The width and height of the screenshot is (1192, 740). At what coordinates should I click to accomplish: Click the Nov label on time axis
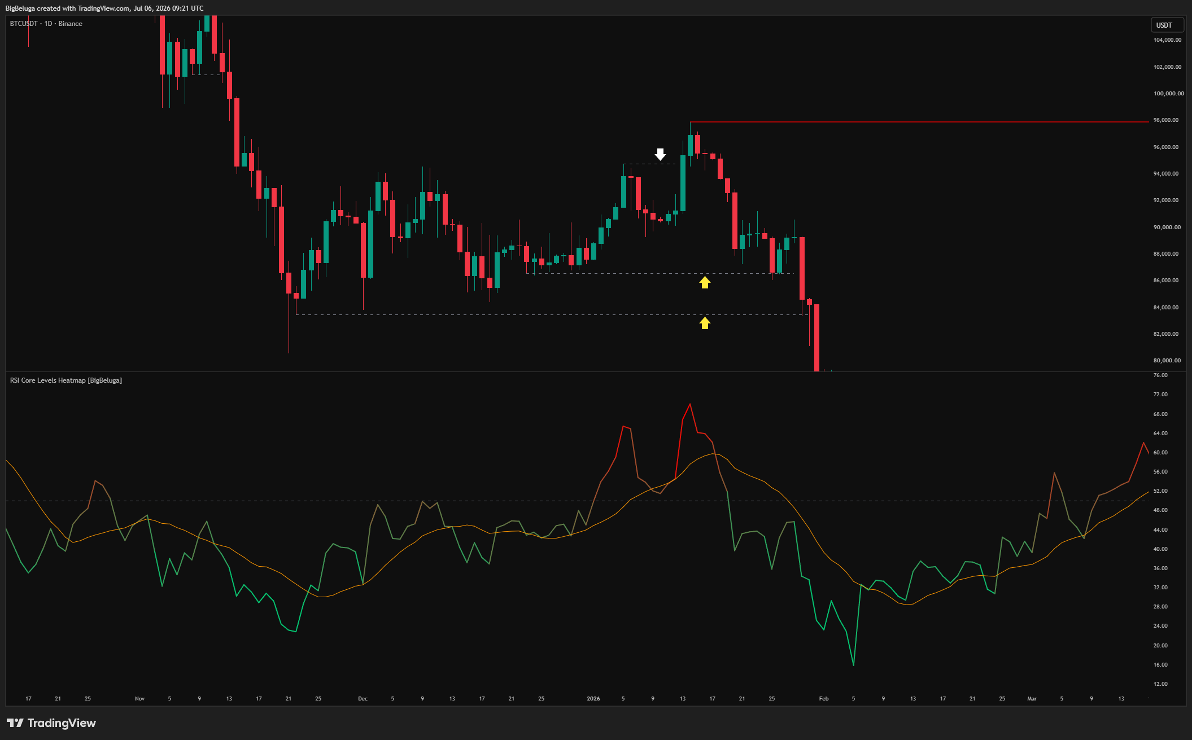point(140,699)
